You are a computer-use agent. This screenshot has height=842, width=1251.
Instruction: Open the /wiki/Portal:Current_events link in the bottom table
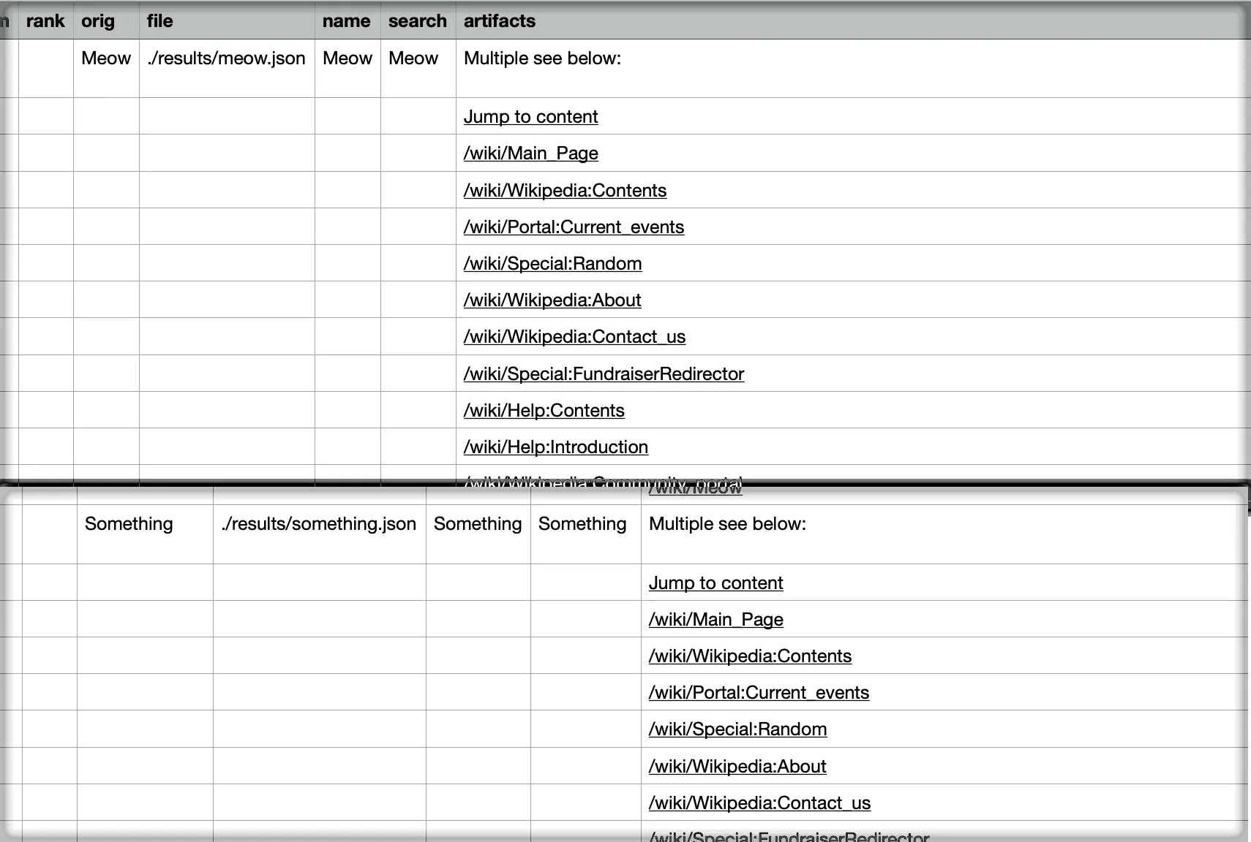tap(759, 692)
